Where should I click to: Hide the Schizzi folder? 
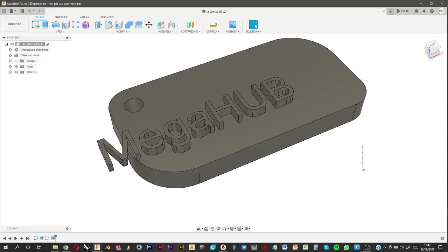[16, 72]
